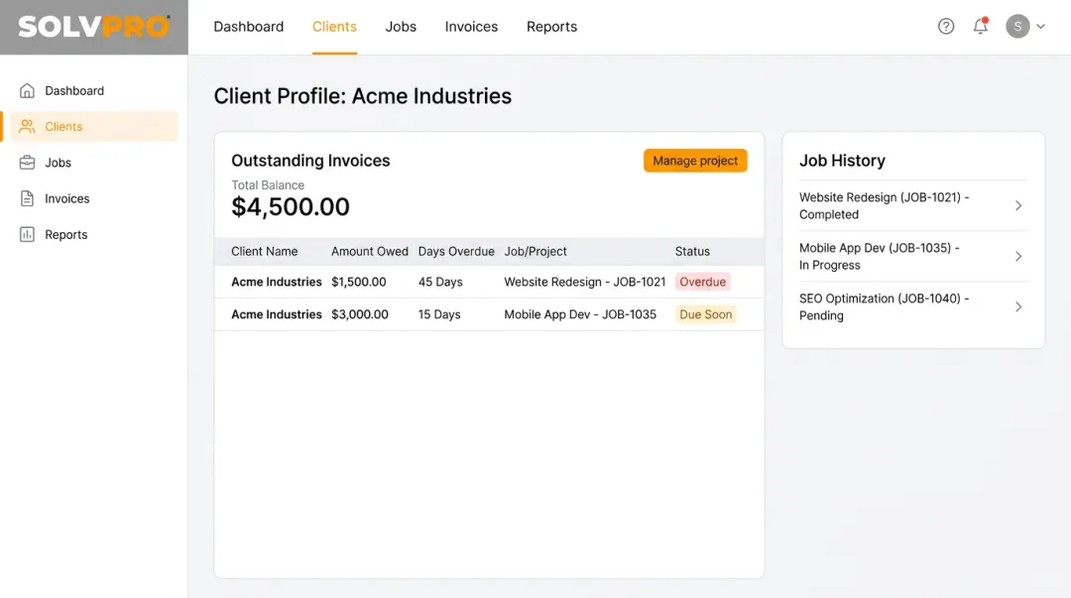Click the Client Name column header
This screenshot has width=1071, height=598.
[x=265, y=252]
